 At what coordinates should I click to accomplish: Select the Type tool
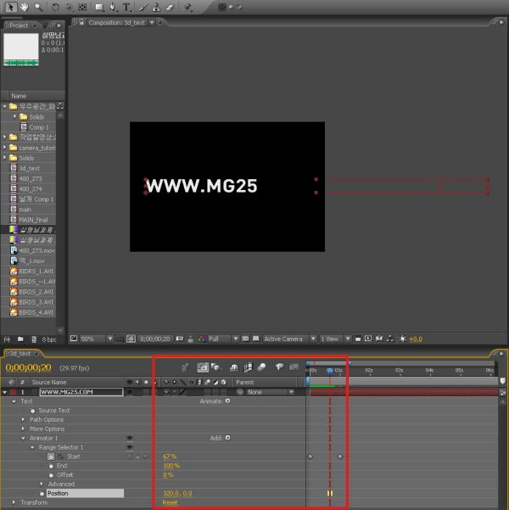pos(126,7)
